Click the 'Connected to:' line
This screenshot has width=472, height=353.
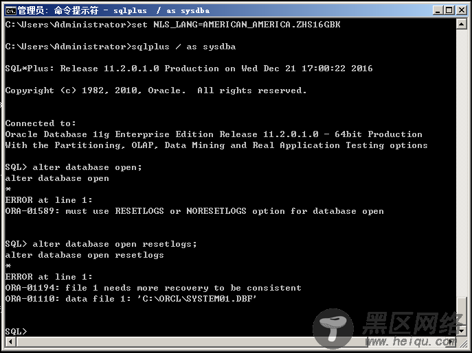(41, 123)
